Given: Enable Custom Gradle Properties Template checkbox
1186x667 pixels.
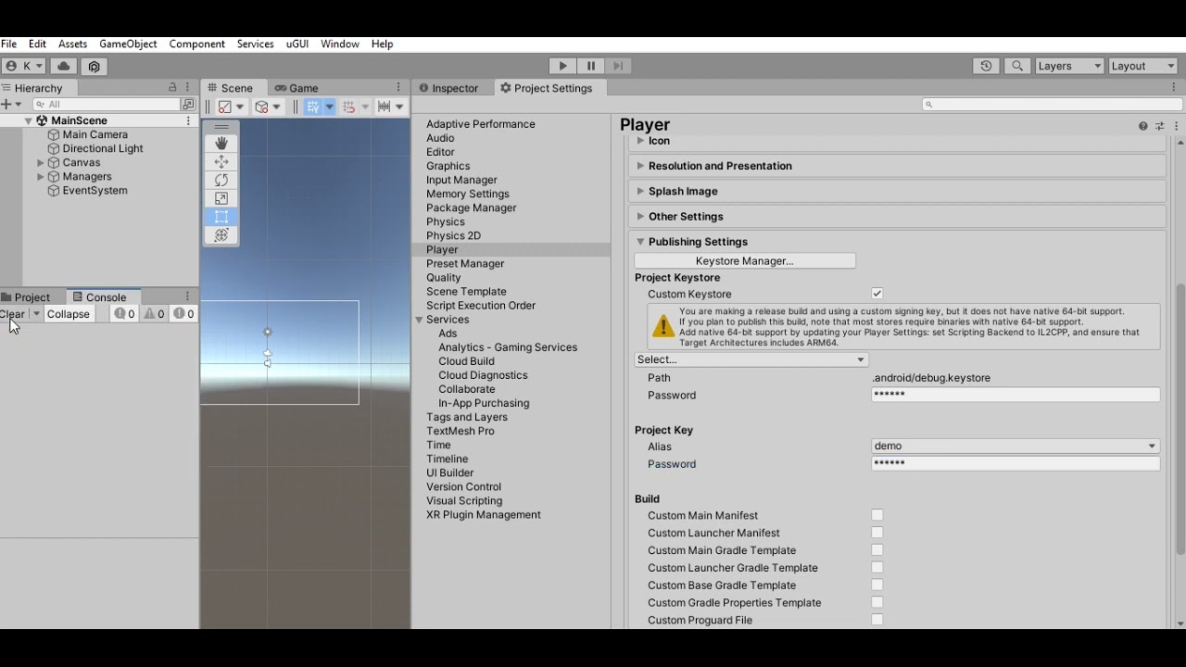Looking at the screenshot, I should point(877,602).
